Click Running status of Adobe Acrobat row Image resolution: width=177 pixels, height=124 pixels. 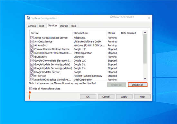pyautogui.click(x=112, y=38)
